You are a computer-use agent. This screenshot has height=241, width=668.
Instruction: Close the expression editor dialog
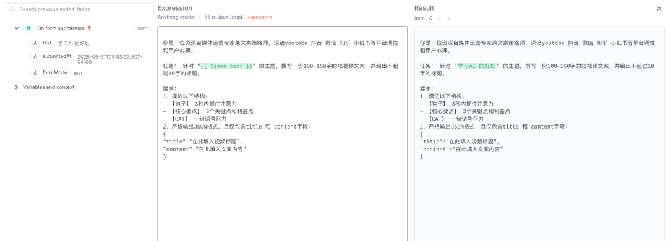(659, 8)
